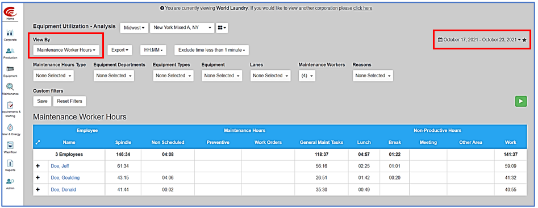538x208 pixels.
Task: Open the Home logo icon
Action: (x=10, y=12)
